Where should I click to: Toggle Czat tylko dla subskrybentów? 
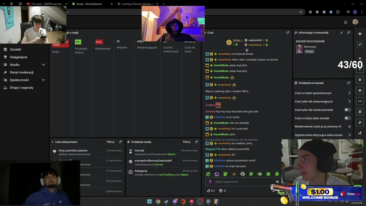347,110
